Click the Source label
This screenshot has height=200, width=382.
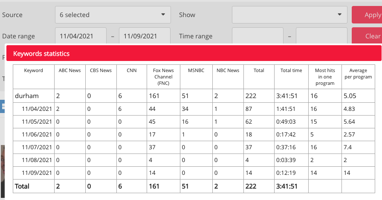tap(12, 15)
